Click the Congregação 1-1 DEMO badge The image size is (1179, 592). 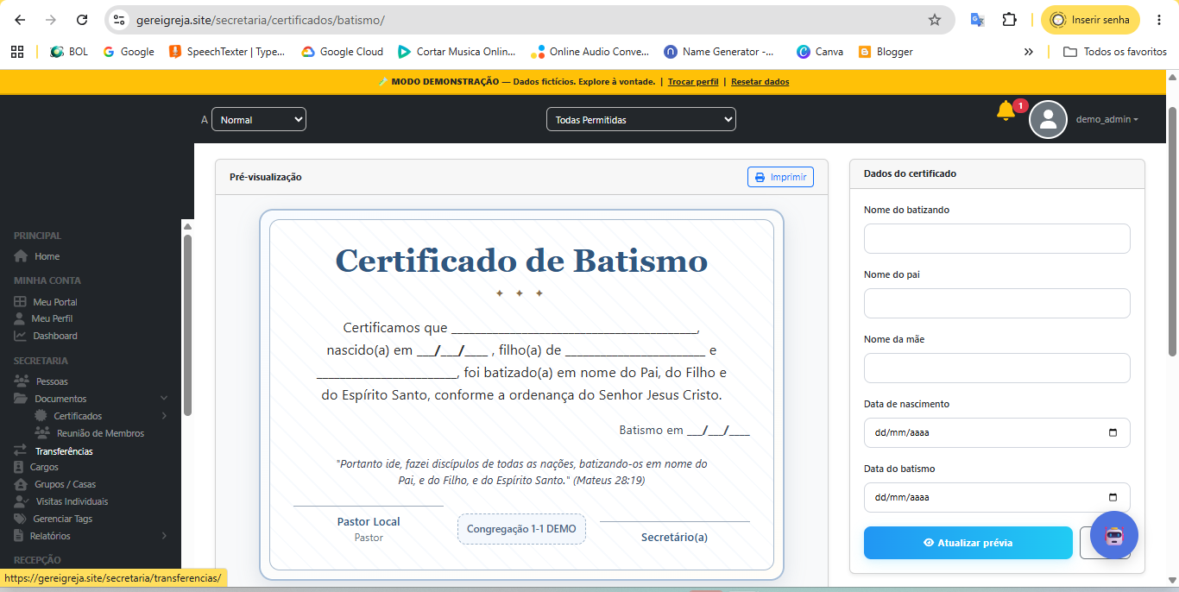pos(521,529)
